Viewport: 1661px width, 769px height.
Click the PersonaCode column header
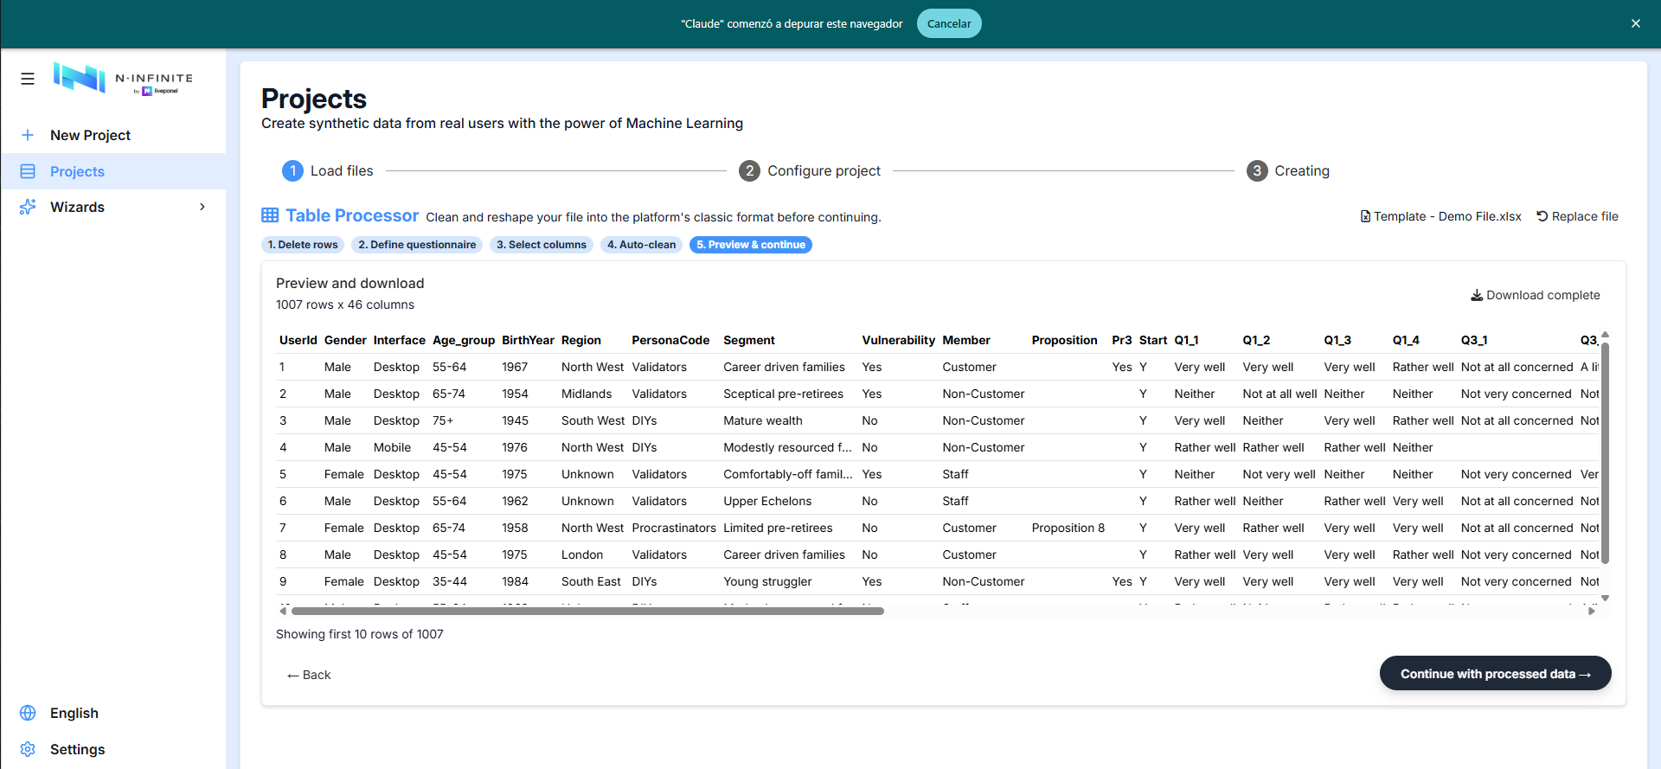click(x=670, y=340)
